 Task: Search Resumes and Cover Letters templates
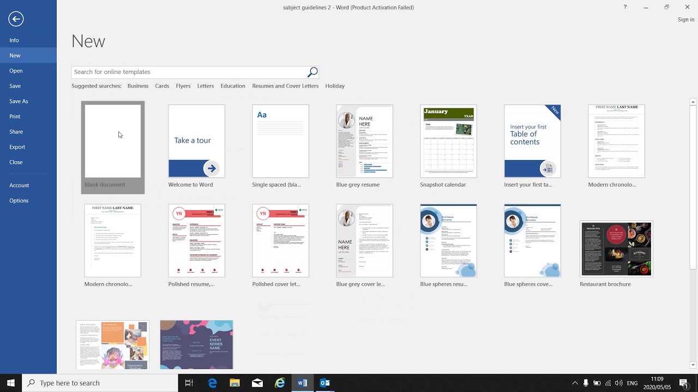click(285, 86)
